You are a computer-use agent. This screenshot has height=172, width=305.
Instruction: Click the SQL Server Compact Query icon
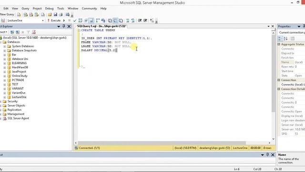[43, 15]
